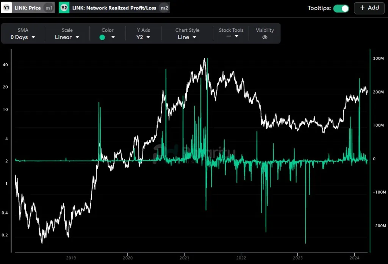Click the 40 price label on left axis
Viewport: 388px width, 264px height.
point(5,65)
